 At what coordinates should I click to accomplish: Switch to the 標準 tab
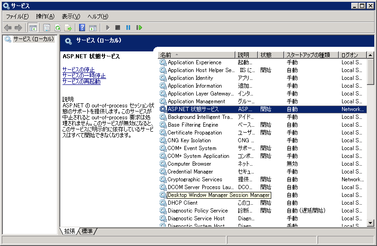pyautogui.click(x=87, y=231)
